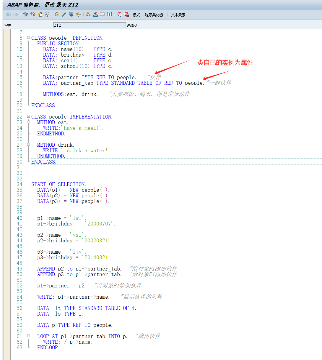This screenshot has height=360, width=322.
Task: Click ENDCLASS on line 20
Action: tap(44, 105)
